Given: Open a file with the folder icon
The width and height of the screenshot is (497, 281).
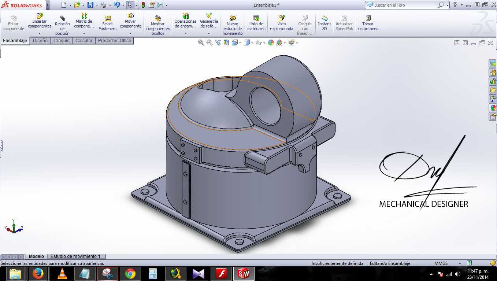Looking at the screenshot, I should coord(77,5).
